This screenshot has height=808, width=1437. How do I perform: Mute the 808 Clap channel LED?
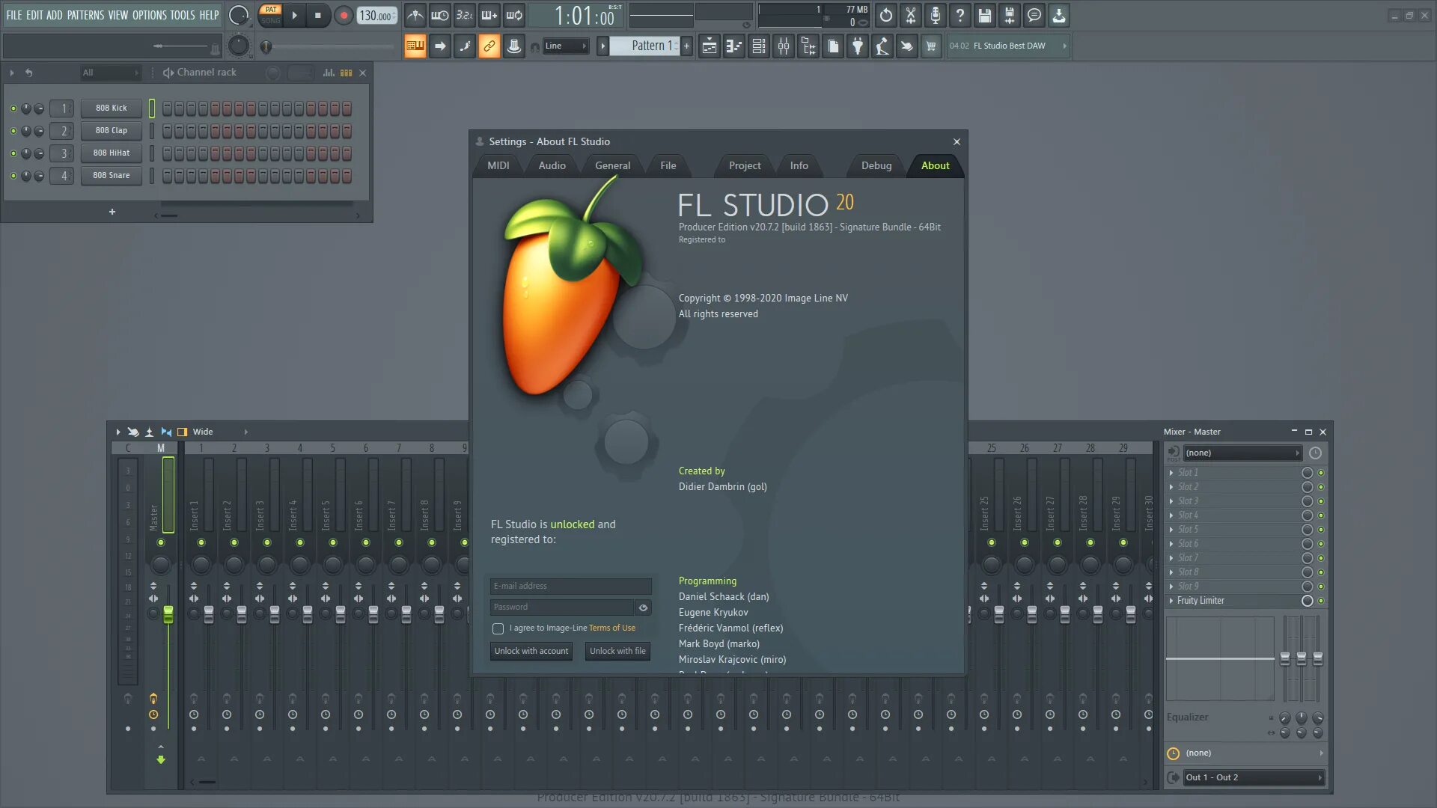pyautogui.click(x=13, y=131)
